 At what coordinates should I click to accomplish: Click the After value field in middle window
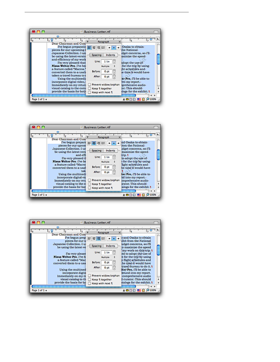point(107,172)
